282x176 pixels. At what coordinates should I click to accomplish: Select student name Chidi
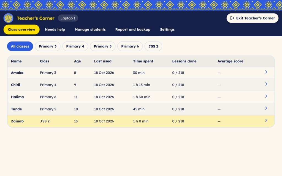[x=15, y=85]
